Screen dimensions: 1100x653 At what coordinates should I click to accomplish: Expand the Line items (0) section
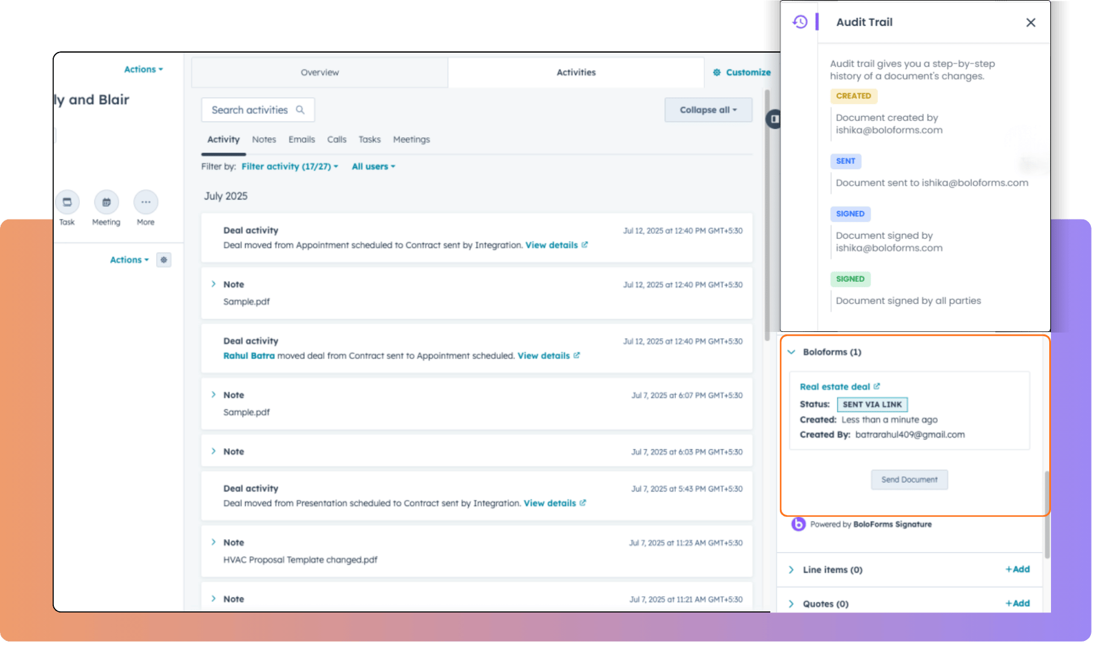[x=791, y=570]
